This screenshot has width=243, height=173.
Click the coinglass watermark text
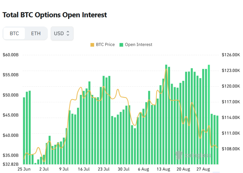pos(198,155)
